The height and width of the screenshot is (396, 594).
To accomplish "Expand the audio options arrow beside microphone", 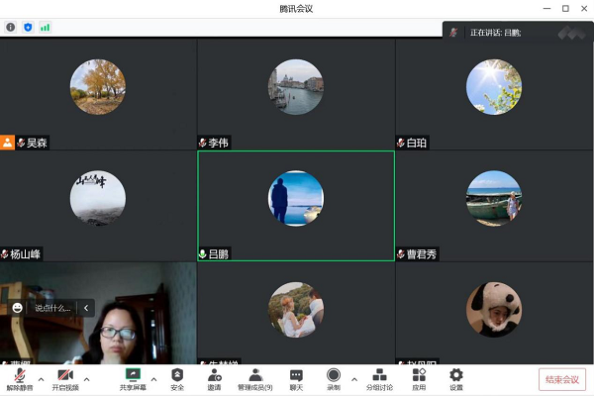I will click(41, 379).
